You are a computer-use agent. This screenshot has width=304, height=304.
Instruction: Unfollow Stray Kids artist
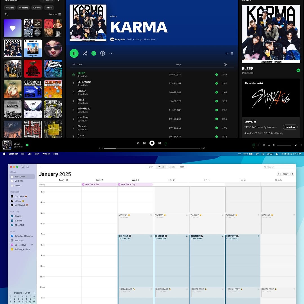click(x=290, y=127)
